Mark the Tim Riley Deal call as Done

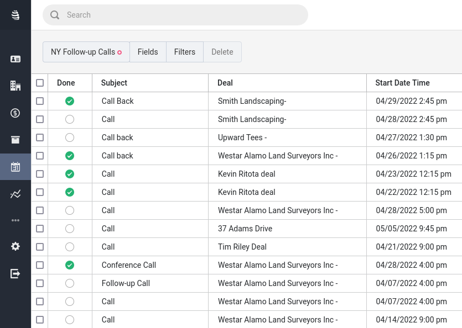[70, 247]
